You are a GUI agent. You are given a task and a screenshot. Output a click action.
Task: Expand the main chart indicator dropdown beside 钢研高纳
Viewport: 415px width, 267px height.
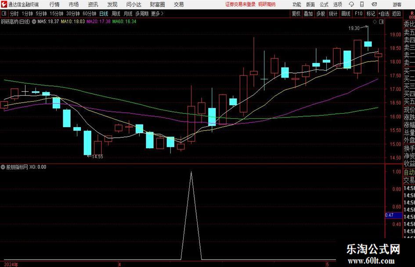pyautogui.click(x=34, y=21)
